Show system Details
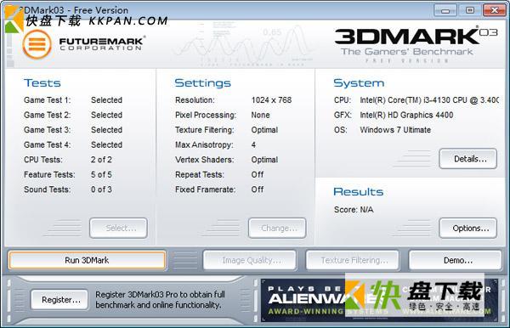 pos(468,159)
